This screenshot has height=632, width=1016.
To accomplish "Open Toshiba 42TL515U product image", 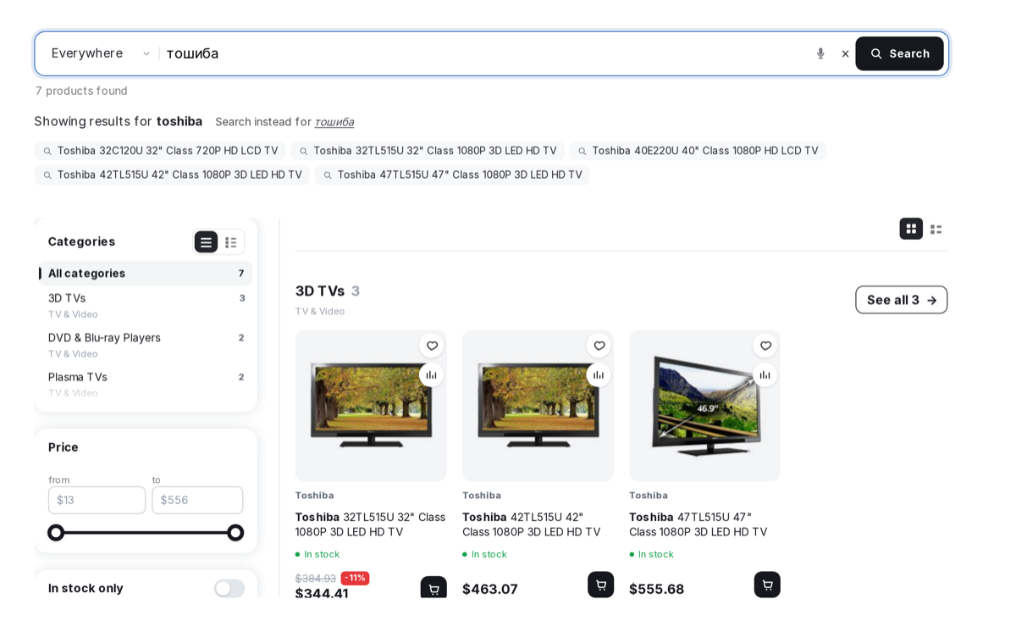I will click(x=538, y=406).
